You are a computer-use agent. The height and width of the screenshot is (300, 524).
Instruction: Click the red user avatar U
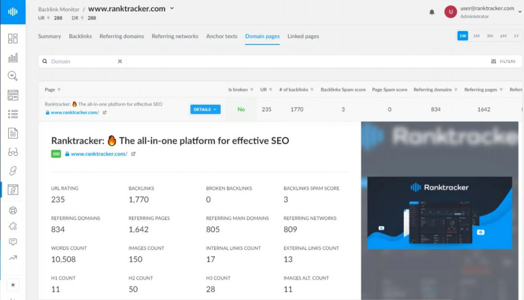click(451, 12)
